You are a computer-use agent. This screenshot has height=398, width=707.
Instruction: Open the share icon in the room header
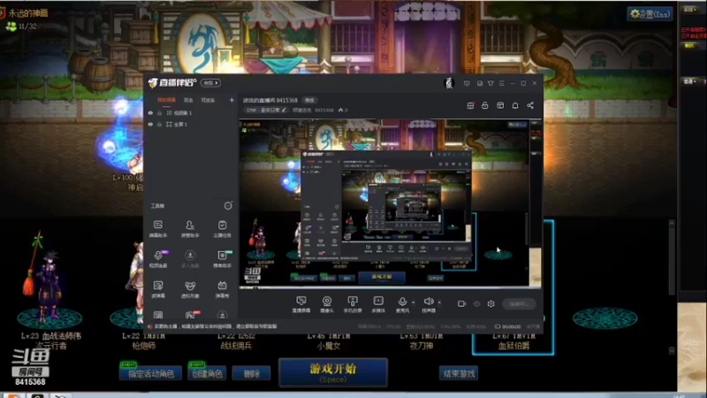[530, 105]
